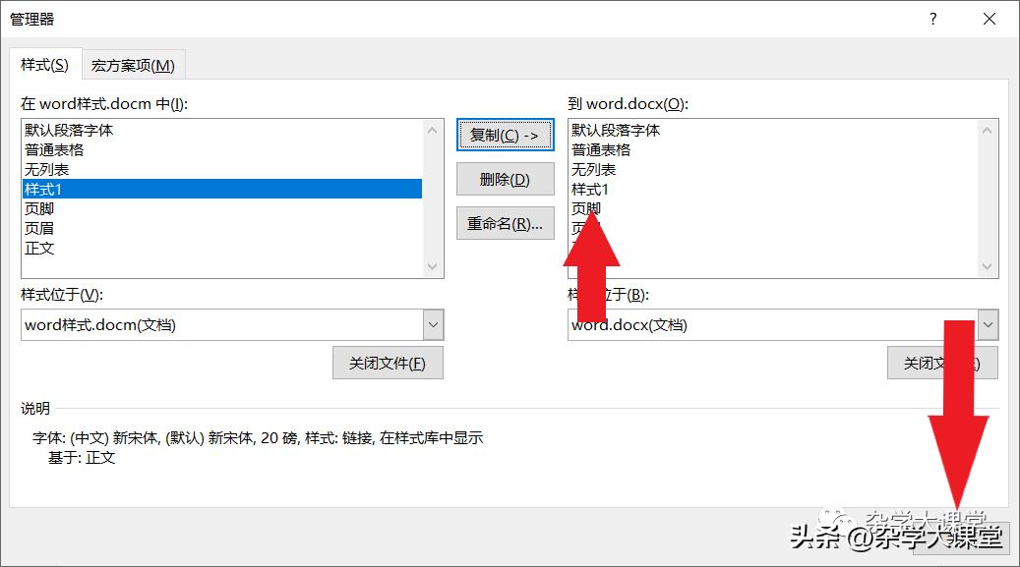This screenshot has width=1020, height=567.
Task: Open the 重命名(R) dialog
Action: coord(505,224)
